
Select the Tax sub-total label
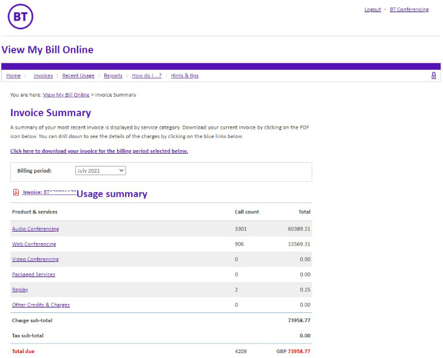28,336
